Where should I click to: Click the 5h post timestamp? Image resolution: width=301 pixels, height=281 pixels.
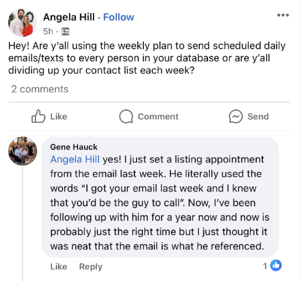[x=48, y=31]
